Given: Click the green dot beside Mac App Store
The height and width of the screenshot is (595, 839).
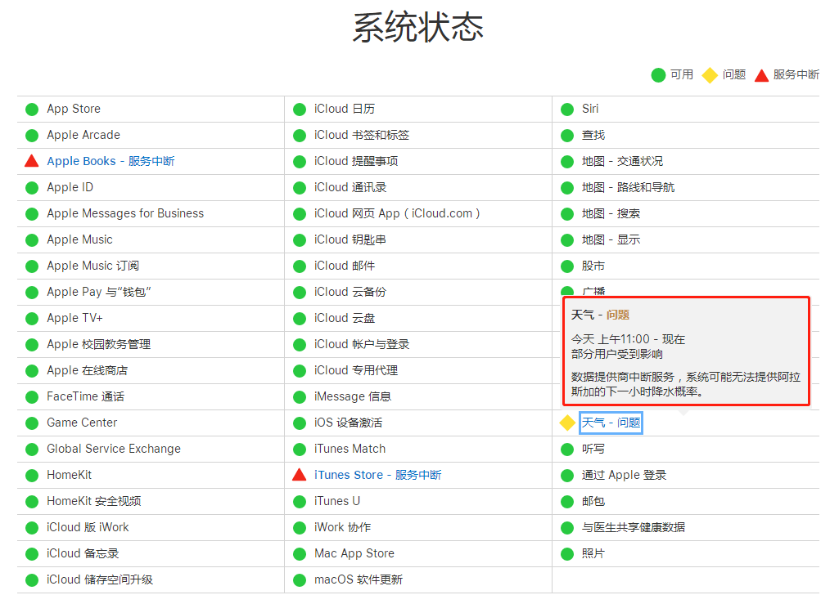Looking at the screenshot, I should pyautogui.click(x=300, y=554).
